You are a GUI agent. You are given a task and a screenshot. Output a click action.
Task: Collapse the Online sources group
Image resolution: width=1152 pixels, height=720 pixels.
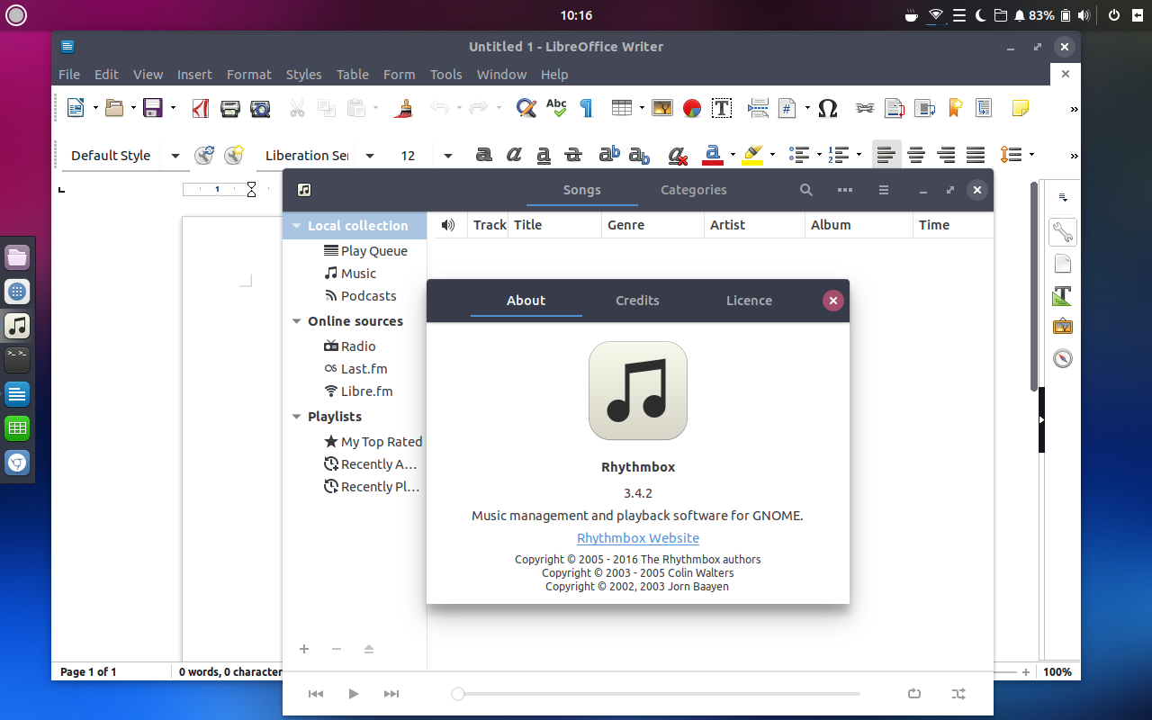click(x=296, y=321)
